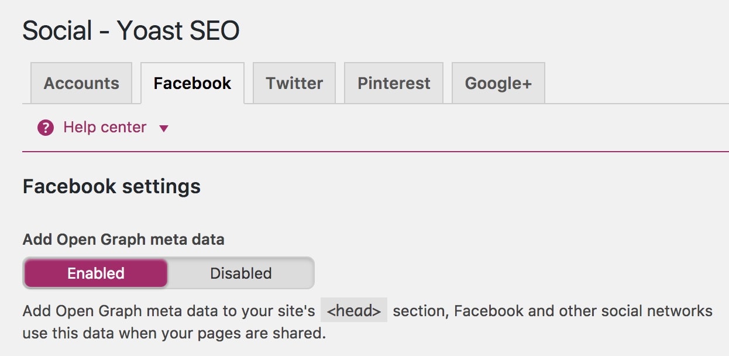The image size is (729, 356).
Task: Click the Help center question mark icon
Action: point(46,128)
